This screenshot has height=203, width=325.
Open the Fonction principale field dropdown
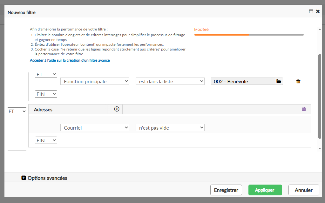(95, 81)
